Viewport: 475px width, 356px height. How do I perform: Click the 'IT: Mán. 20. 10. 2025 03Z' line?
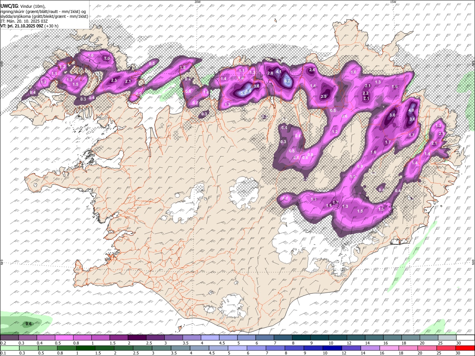point(25,21)
